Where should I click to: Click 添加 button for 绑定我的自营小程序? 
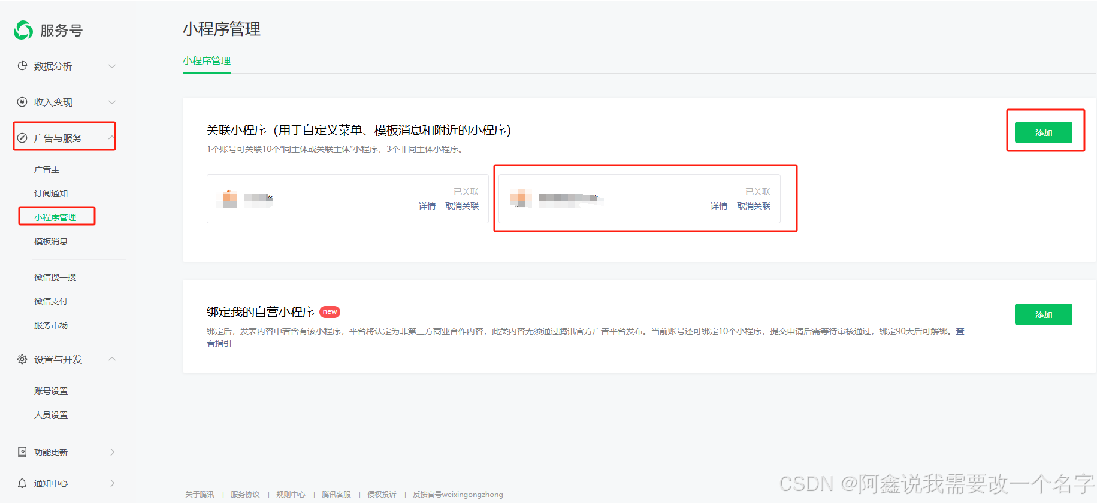[x=1043, y=314]
